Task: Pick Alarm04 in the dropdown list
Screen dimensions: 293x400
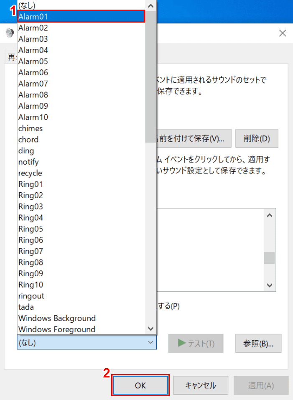Action: click(82, 50)
